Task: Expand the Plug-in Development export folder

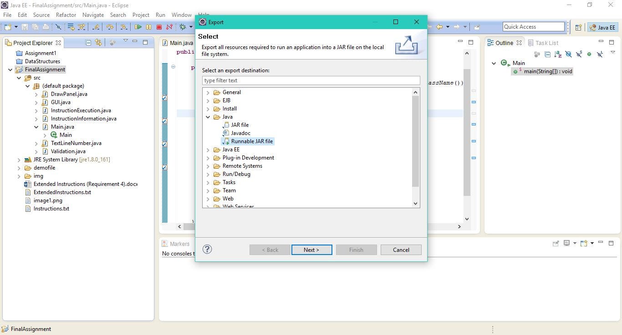Action: [x=208, y=158]
